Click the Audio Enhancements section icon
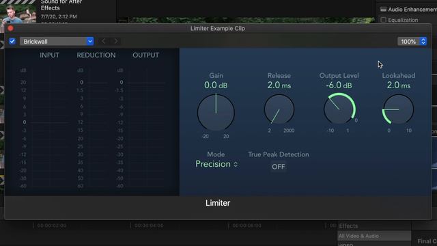 (384, 9)
